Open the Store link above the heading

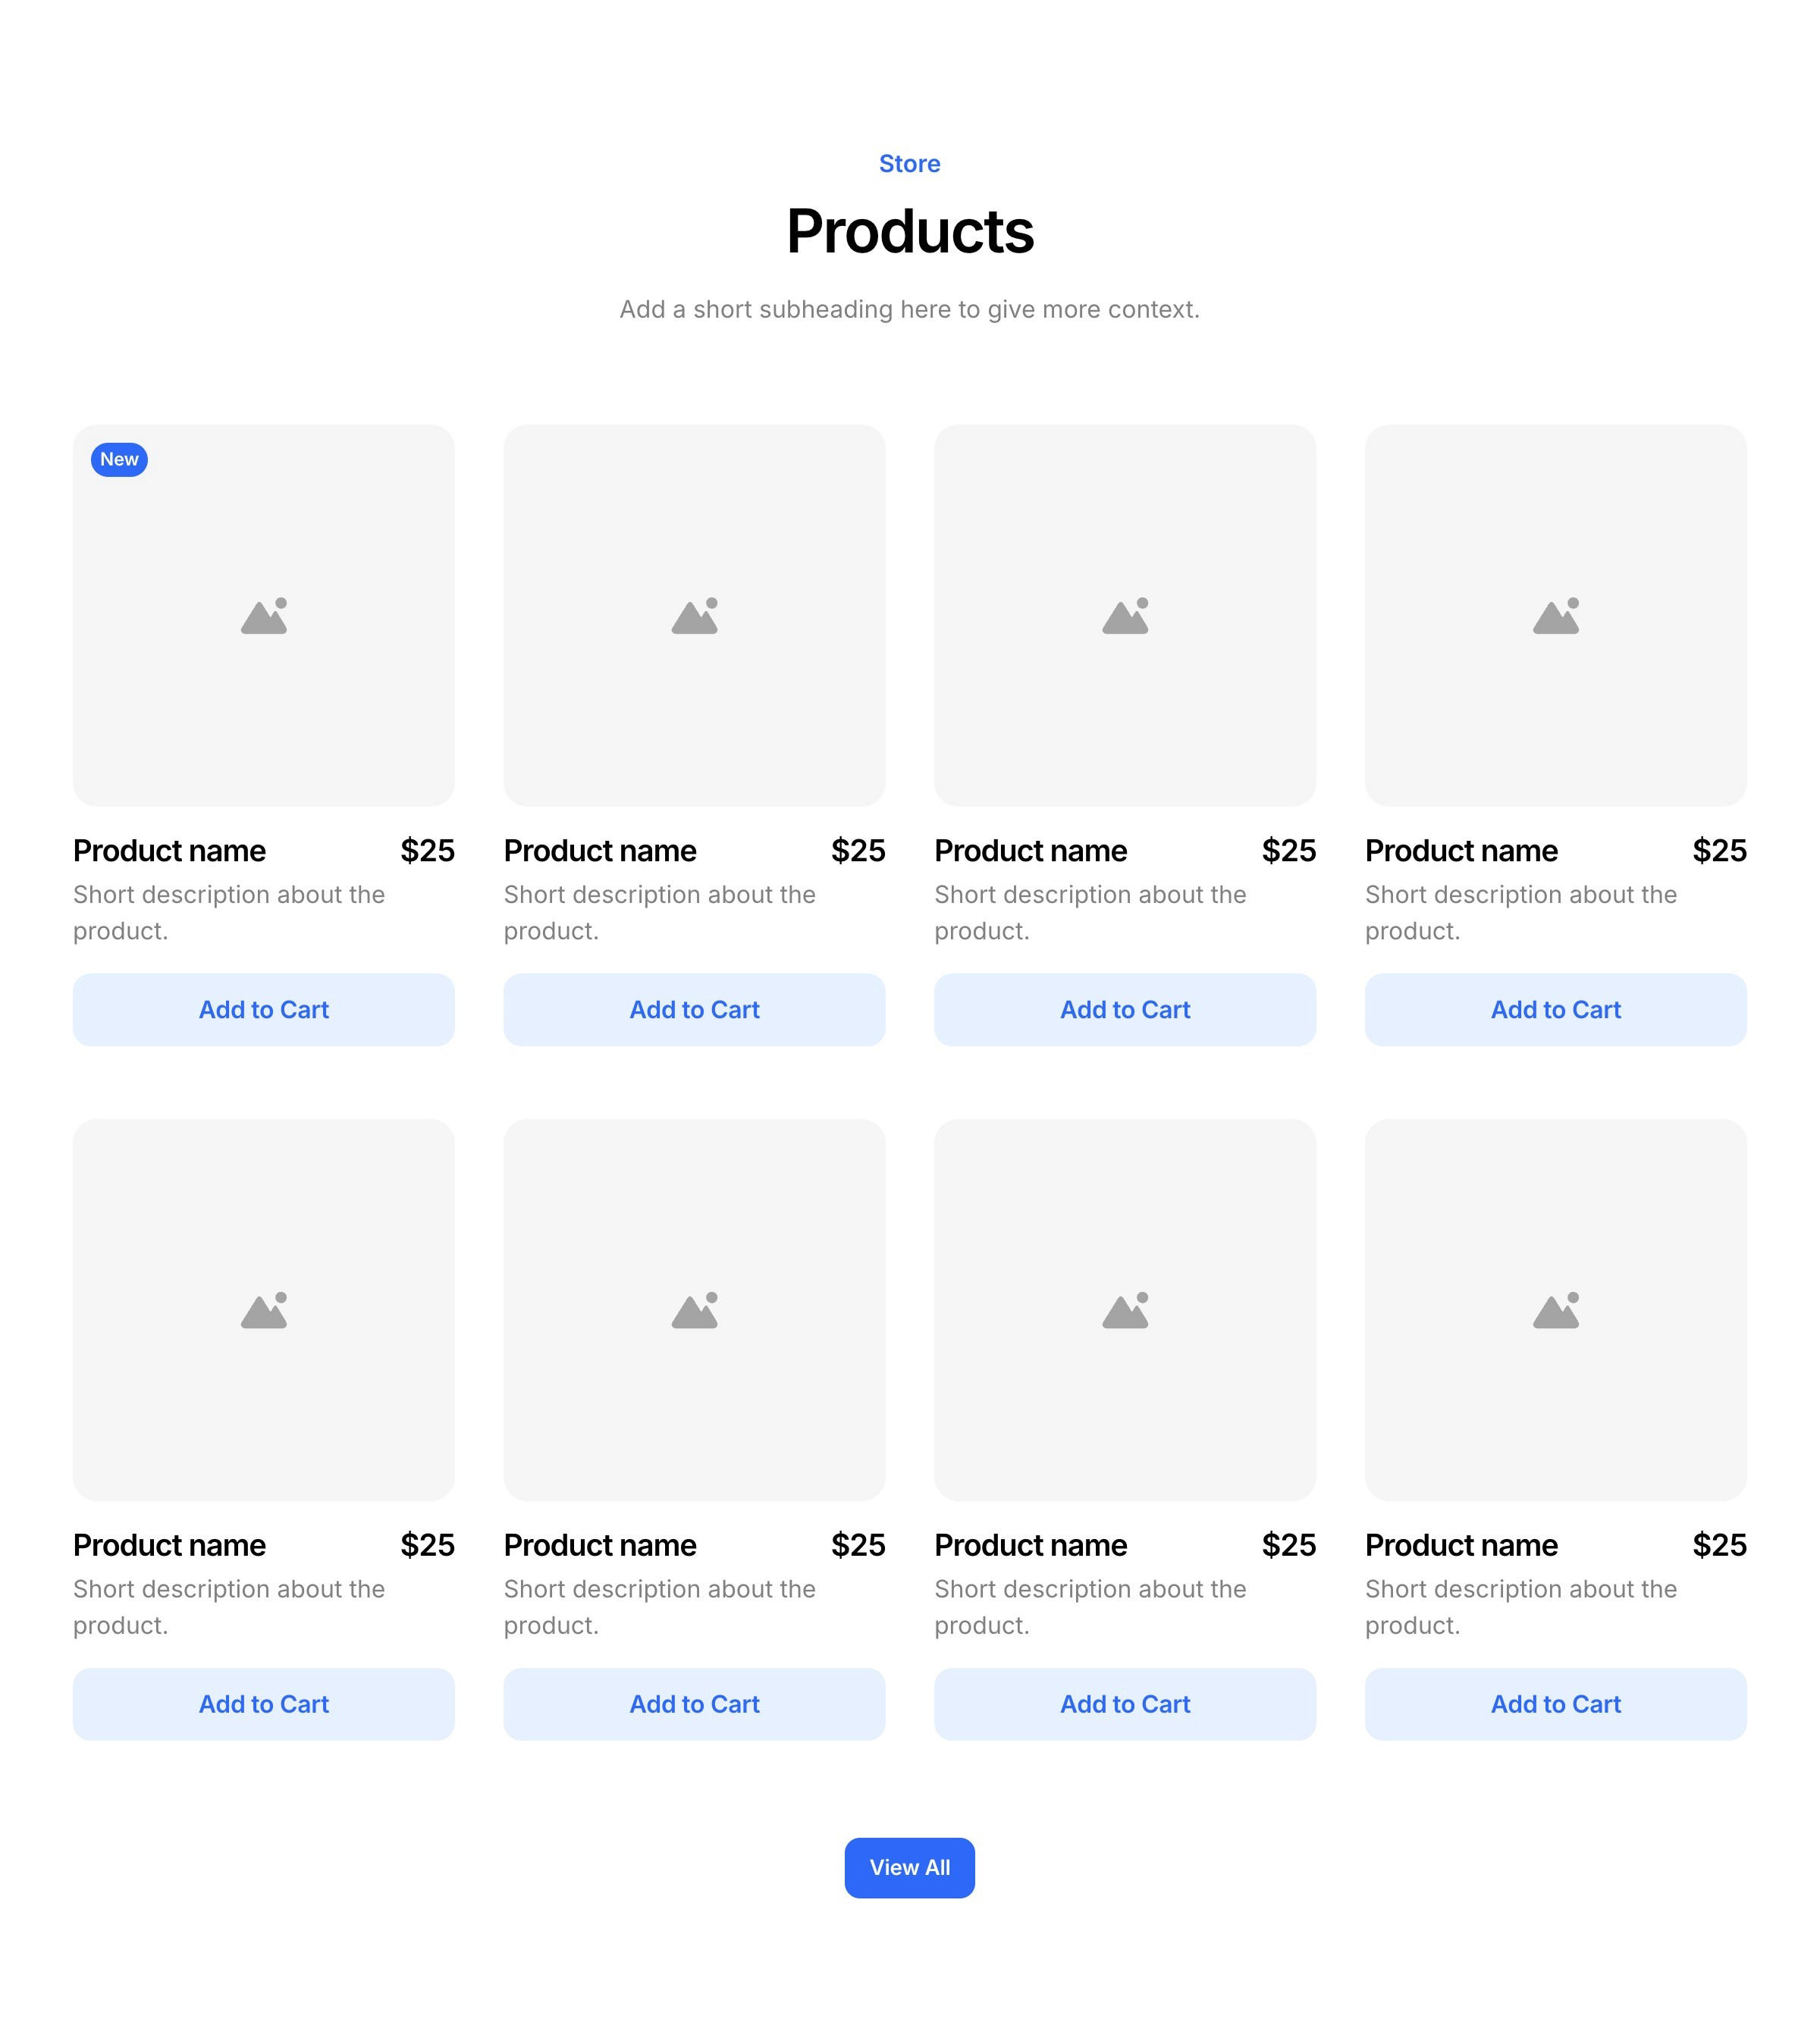[x=909, y=164]
